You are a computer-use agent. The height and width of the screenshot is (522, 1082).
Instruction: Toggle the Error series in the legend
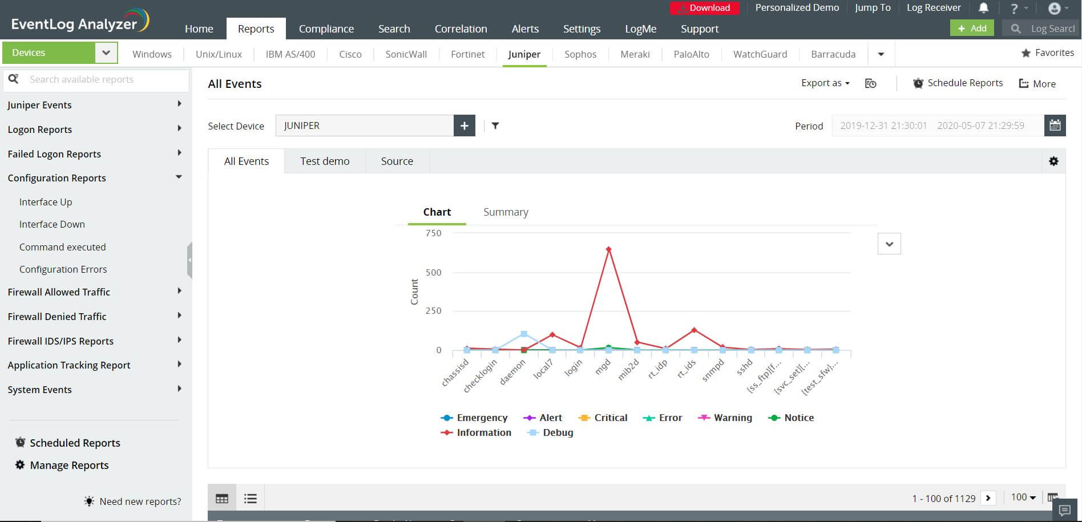663,418
